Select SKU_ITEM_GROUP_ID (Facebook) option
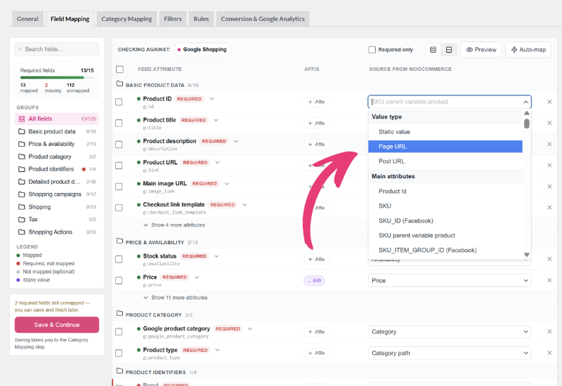 tap(445, 250)
